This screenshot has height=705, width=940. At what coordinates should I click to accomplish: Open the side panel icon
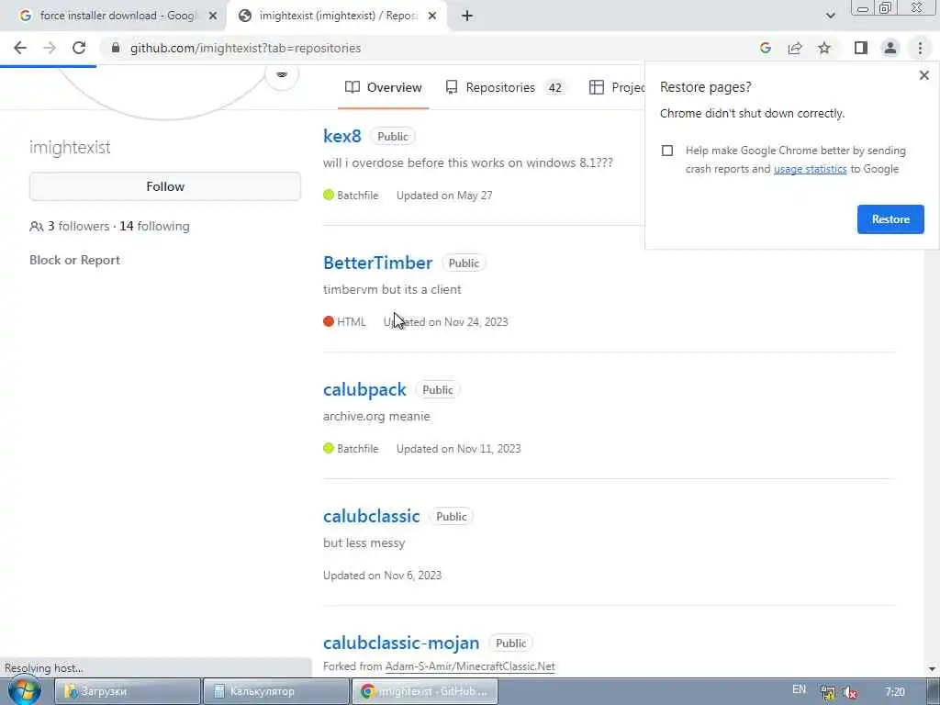[861, 48]
